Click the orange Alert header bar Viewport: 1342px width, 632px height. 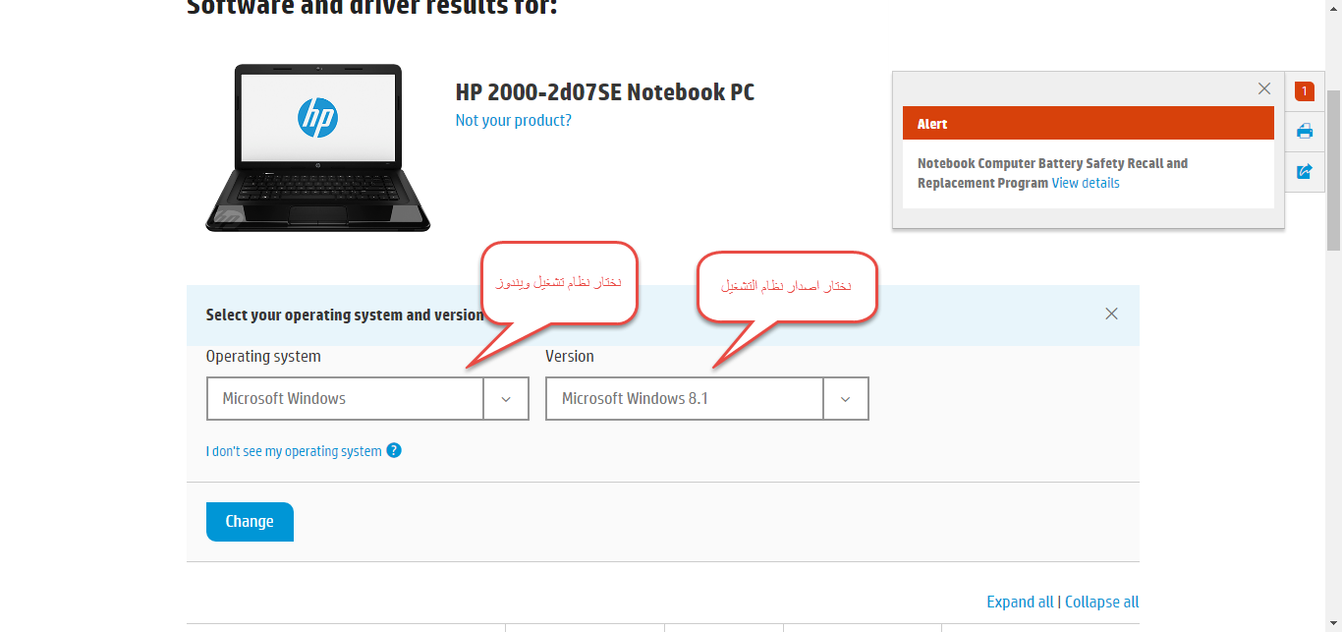[x=1089, y=124]
